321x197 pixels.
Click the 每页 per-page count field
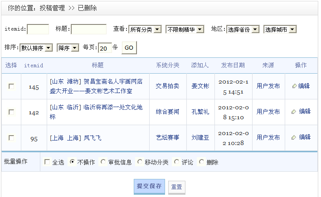click(x=105, y=48)
